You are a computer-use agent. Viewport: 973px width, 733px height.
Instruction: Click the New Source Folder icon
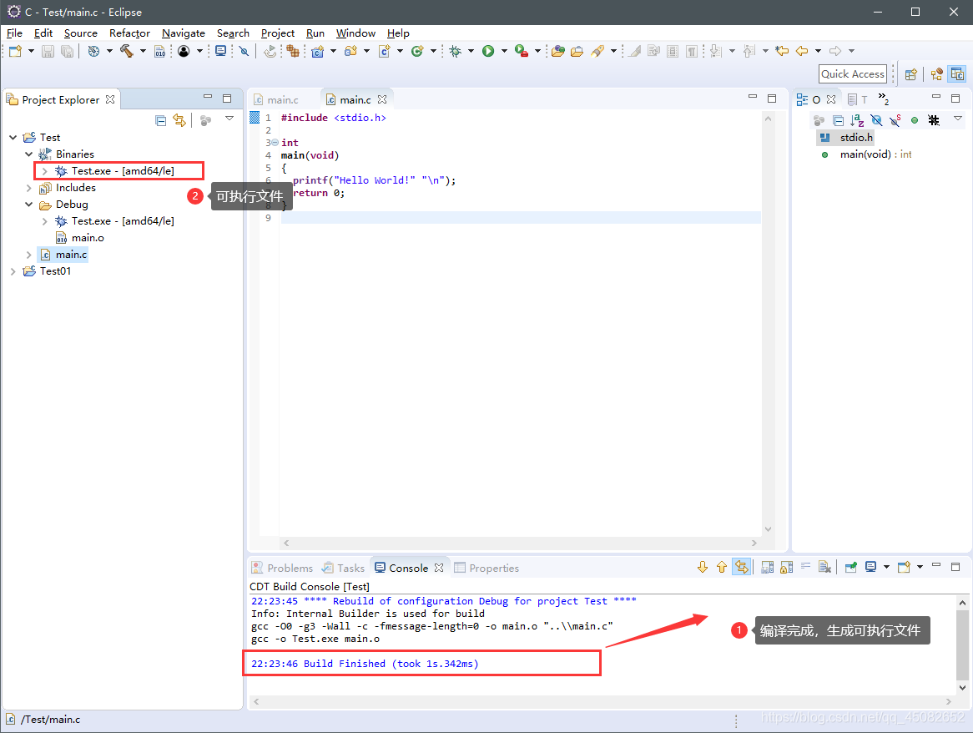(x=350, y=51)
